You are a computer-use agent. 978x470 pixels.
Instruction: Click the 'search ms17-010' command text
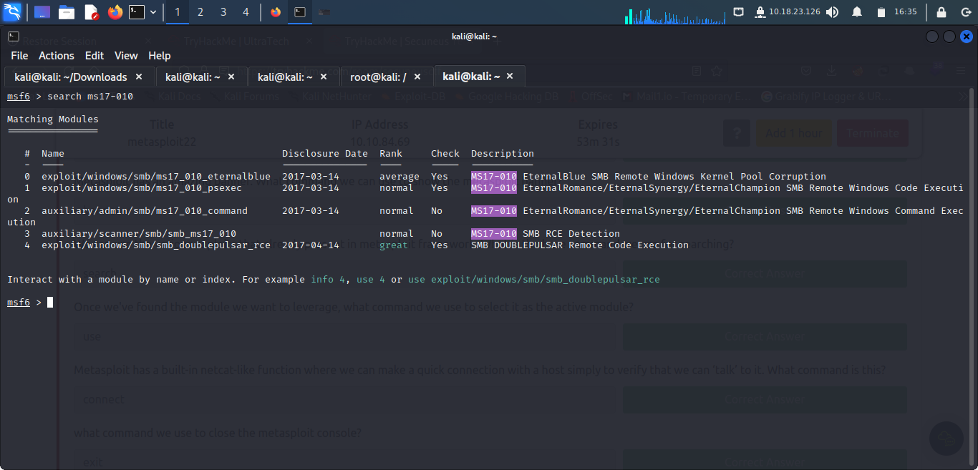pos(90,97)
